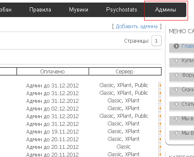Click orange arrow icon in the 02.12.2012 row

(x=160, y=108)
